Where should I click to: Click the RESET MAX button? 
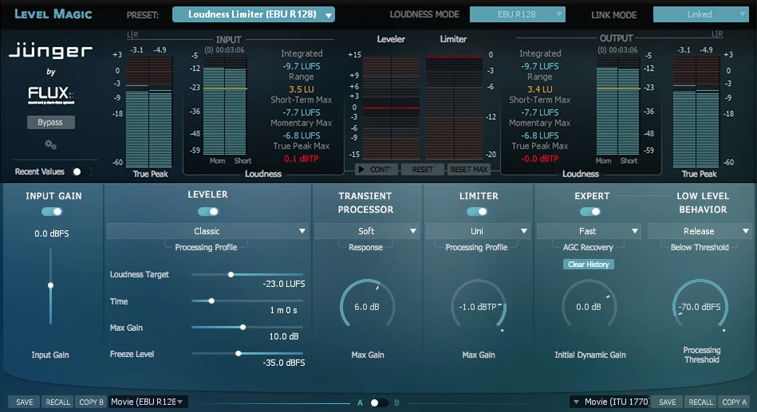469,170
